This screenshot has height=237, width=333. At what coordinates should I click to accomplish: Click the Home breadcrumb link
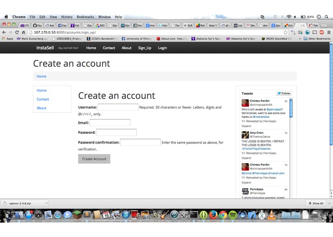[41, 76]
